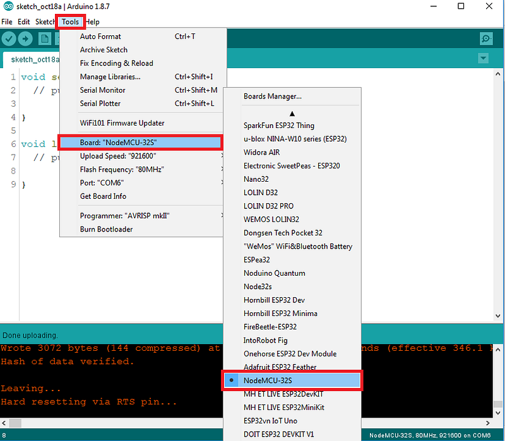Select the checked NodeMCU-32S board

pyautogui.click(x=292, y=380)
